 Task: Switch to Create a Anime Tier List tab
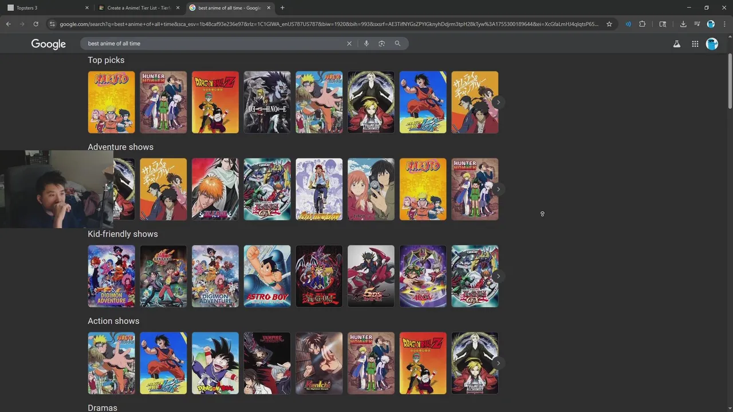coord(139,8)
